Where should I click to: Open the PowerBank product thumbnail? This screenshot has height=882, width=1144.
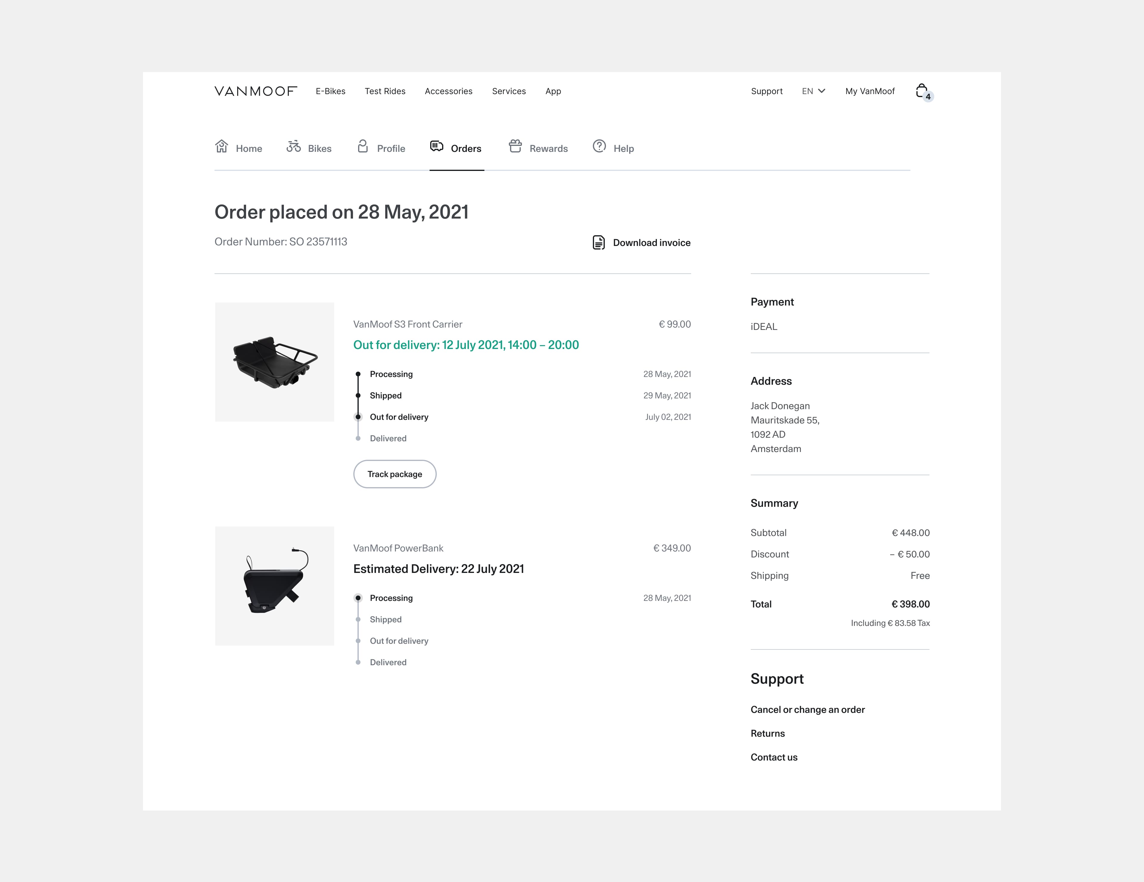[x=274, y=586]
